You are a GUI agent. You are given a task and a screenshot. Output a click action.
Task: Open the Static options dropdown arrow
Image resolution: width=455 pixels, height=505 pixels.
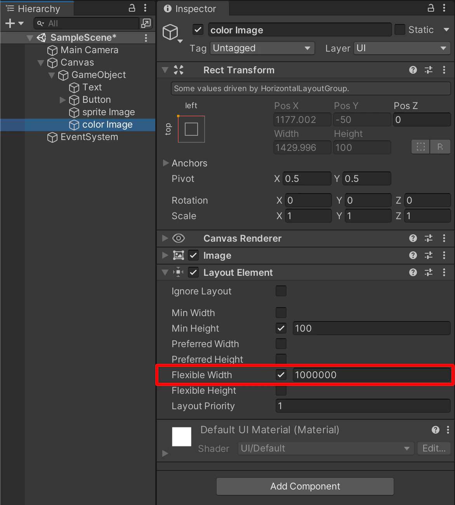(x=446, y=30)
